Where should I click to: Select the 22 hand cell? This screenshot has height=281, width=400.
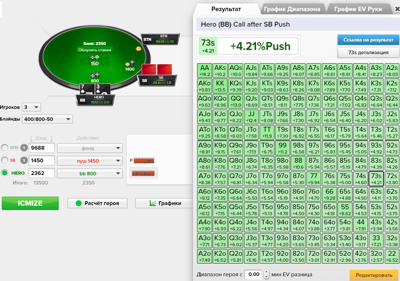click(392, 256)
